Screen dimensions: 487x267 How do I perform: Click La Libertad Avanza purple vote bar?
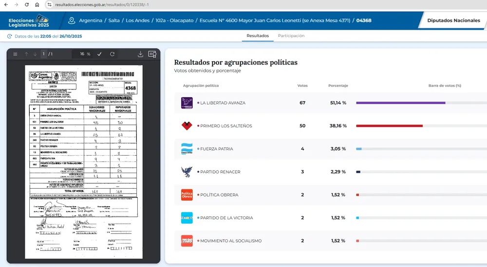400,103
